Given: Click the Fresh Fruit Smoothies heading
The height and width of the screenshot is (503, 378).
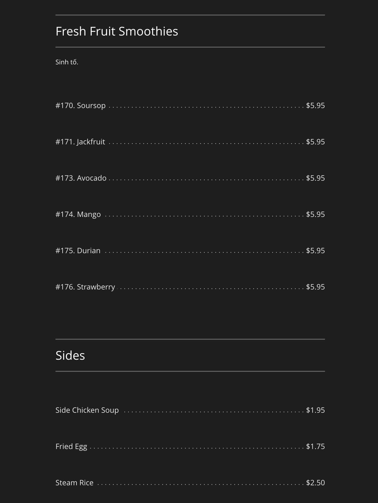Looking at the screenshot, I should click(117, 31).
